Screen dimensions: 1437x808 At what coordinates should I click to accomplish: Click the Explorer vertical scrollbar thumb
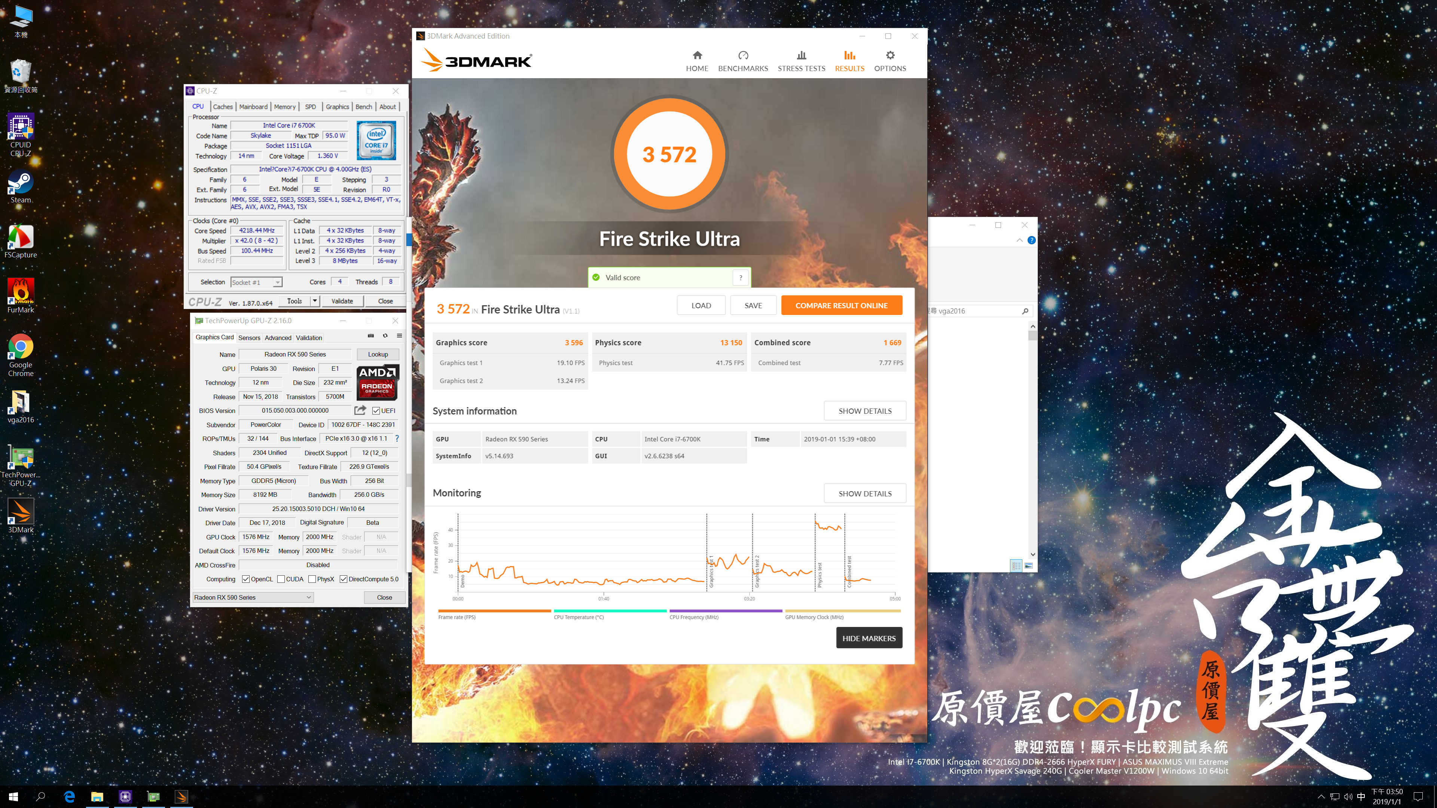click(x=1032, y=336)
